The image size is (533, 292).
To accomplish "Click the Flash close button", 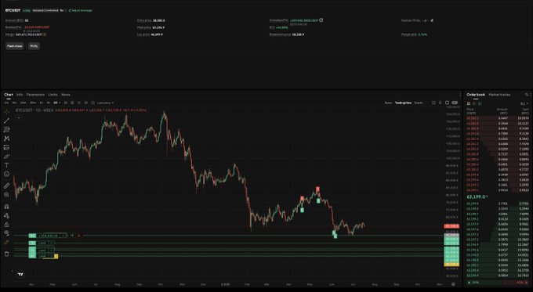I will pos(15,46).
